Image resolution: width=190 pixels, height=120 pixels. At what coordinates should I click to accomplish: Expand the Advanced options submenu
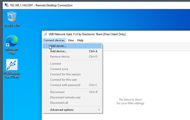click(x=72, y=110)
